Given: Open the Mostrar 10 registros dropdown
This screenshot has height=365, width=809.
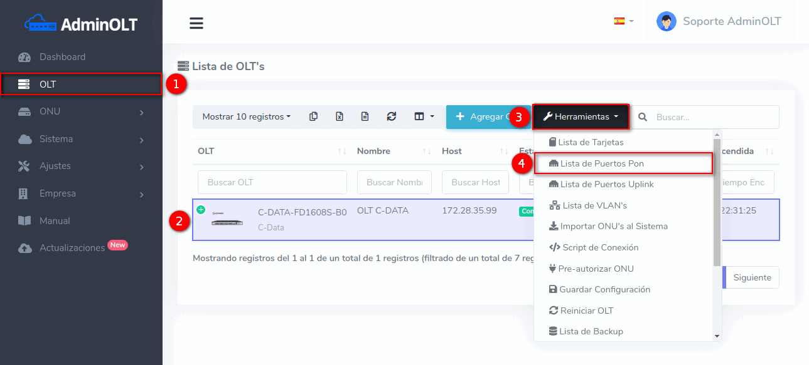Looking at the screenshot, I should tap(246, 116).
